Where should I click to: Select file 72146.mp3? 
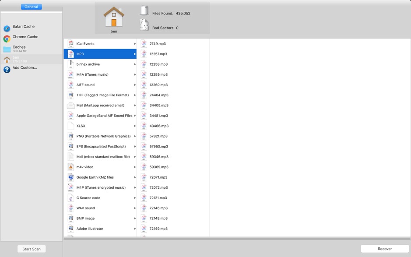173,208
